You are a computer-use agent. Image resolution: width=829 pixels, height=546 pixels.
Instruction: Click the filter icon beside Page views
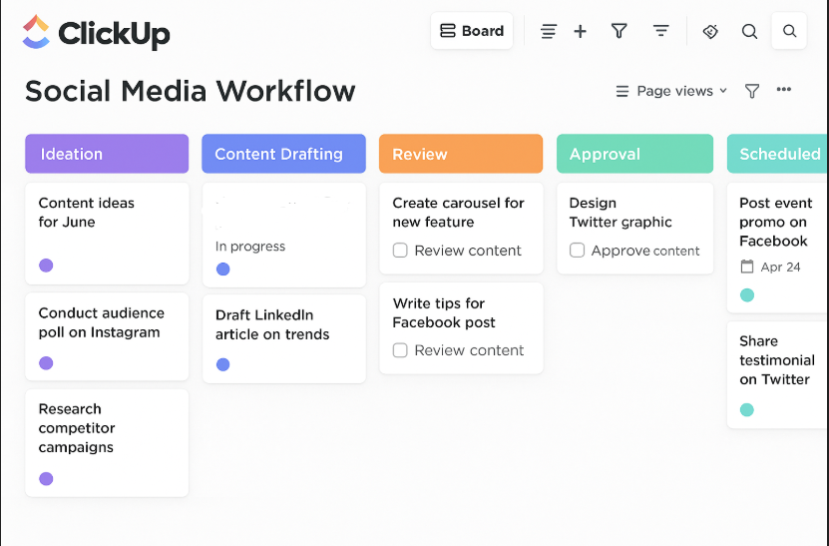[752, 91]
